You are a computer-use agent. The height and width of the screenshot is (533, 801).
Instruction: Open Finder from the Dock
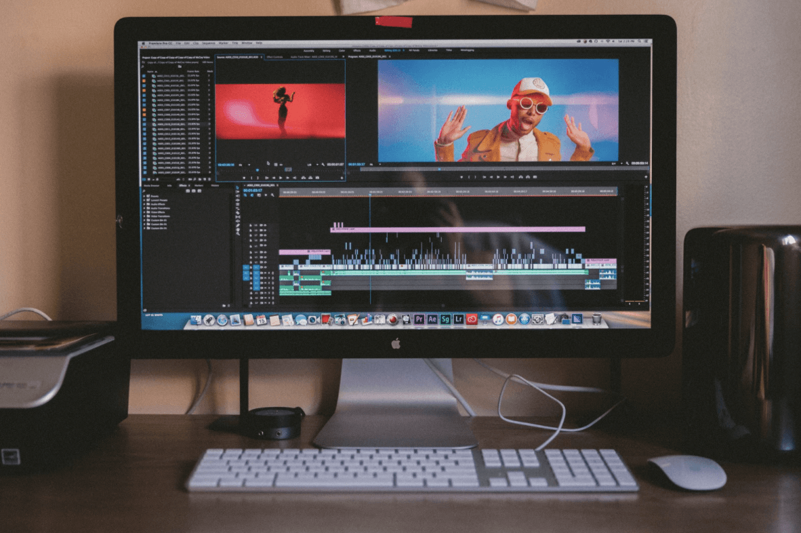coord(196,320)
